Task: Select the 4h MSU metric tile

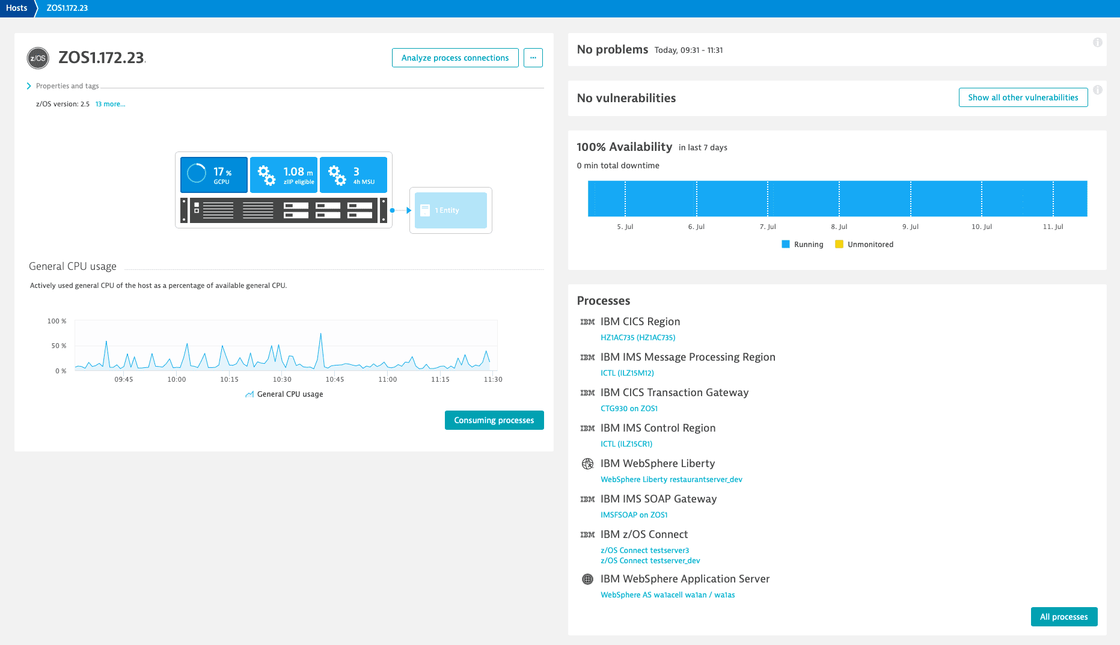Action: 353,175
